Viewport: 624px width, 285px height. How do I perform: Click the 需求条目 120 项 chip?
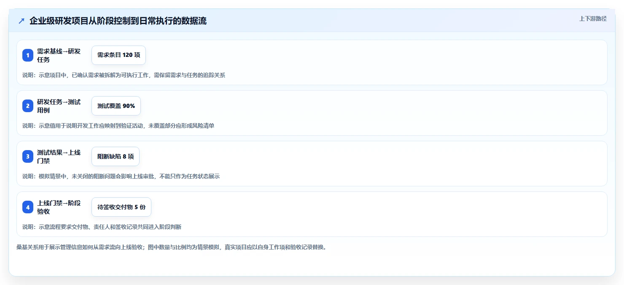coord(118,55)
